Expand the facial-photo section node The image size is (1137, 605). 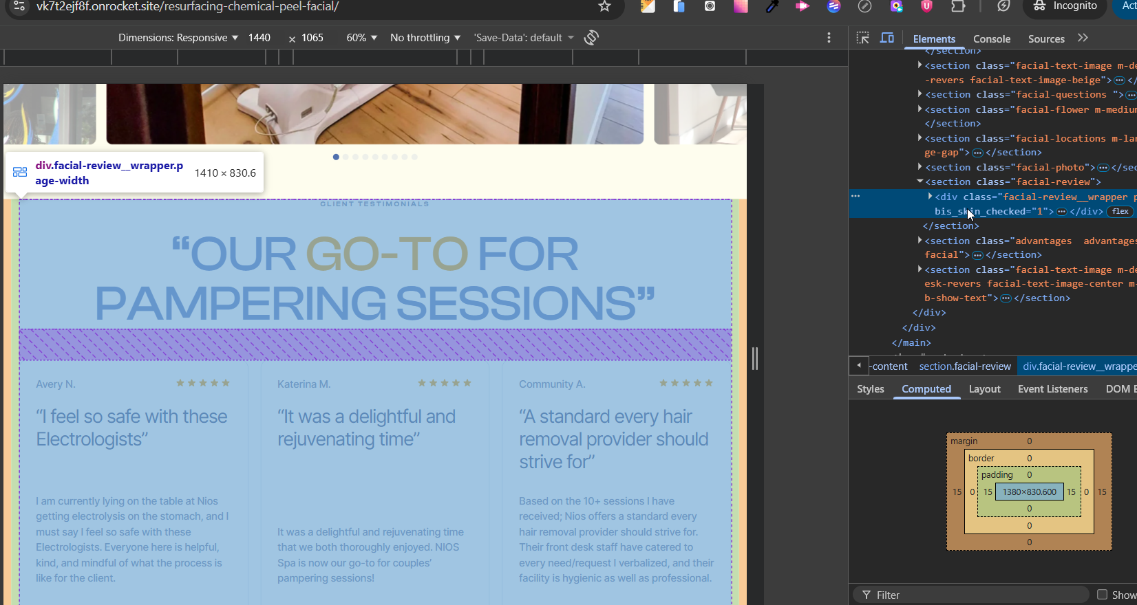click(920, 167)
